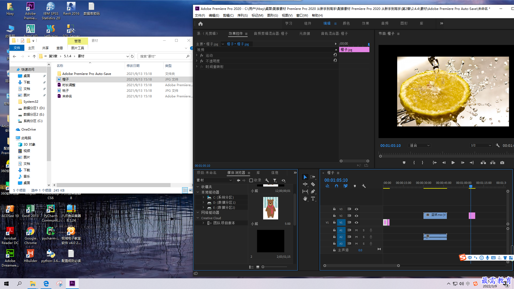Select the Selection (arrow) tool
Viewport: 514px width, 289px height.
coord(305,177)
